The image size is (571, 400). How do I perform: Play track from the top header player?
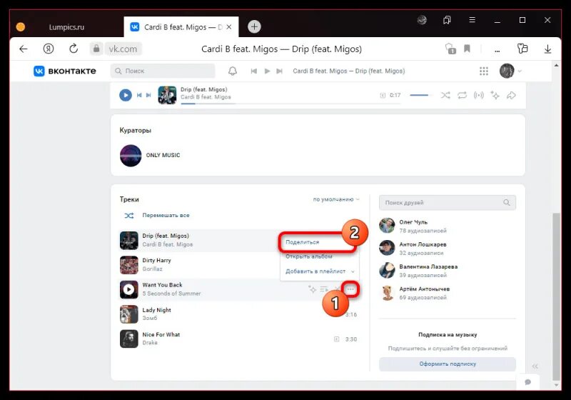267,71
